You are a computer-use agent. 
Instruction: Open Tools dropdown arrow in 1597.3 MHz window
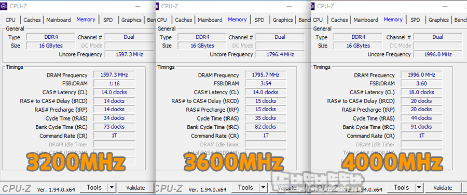[x=112, y=188]
